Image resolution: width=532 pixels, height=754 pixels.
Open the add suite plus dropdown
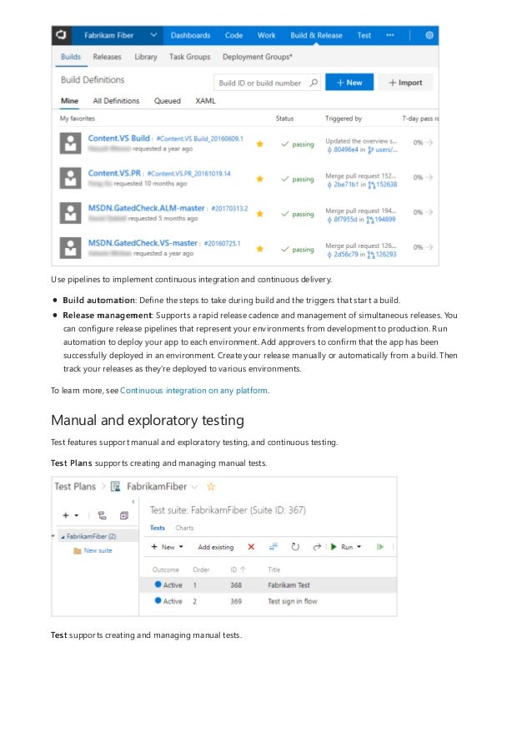click(x=71, y=515)
